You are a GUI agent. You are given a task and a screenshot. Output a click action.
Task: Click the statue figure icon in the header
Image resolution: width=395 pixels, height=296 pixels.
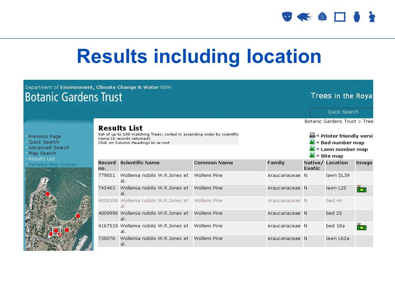coord(372,17)
